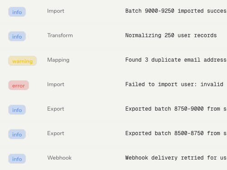
Task: Select the Transform source label
Action: 60,35
